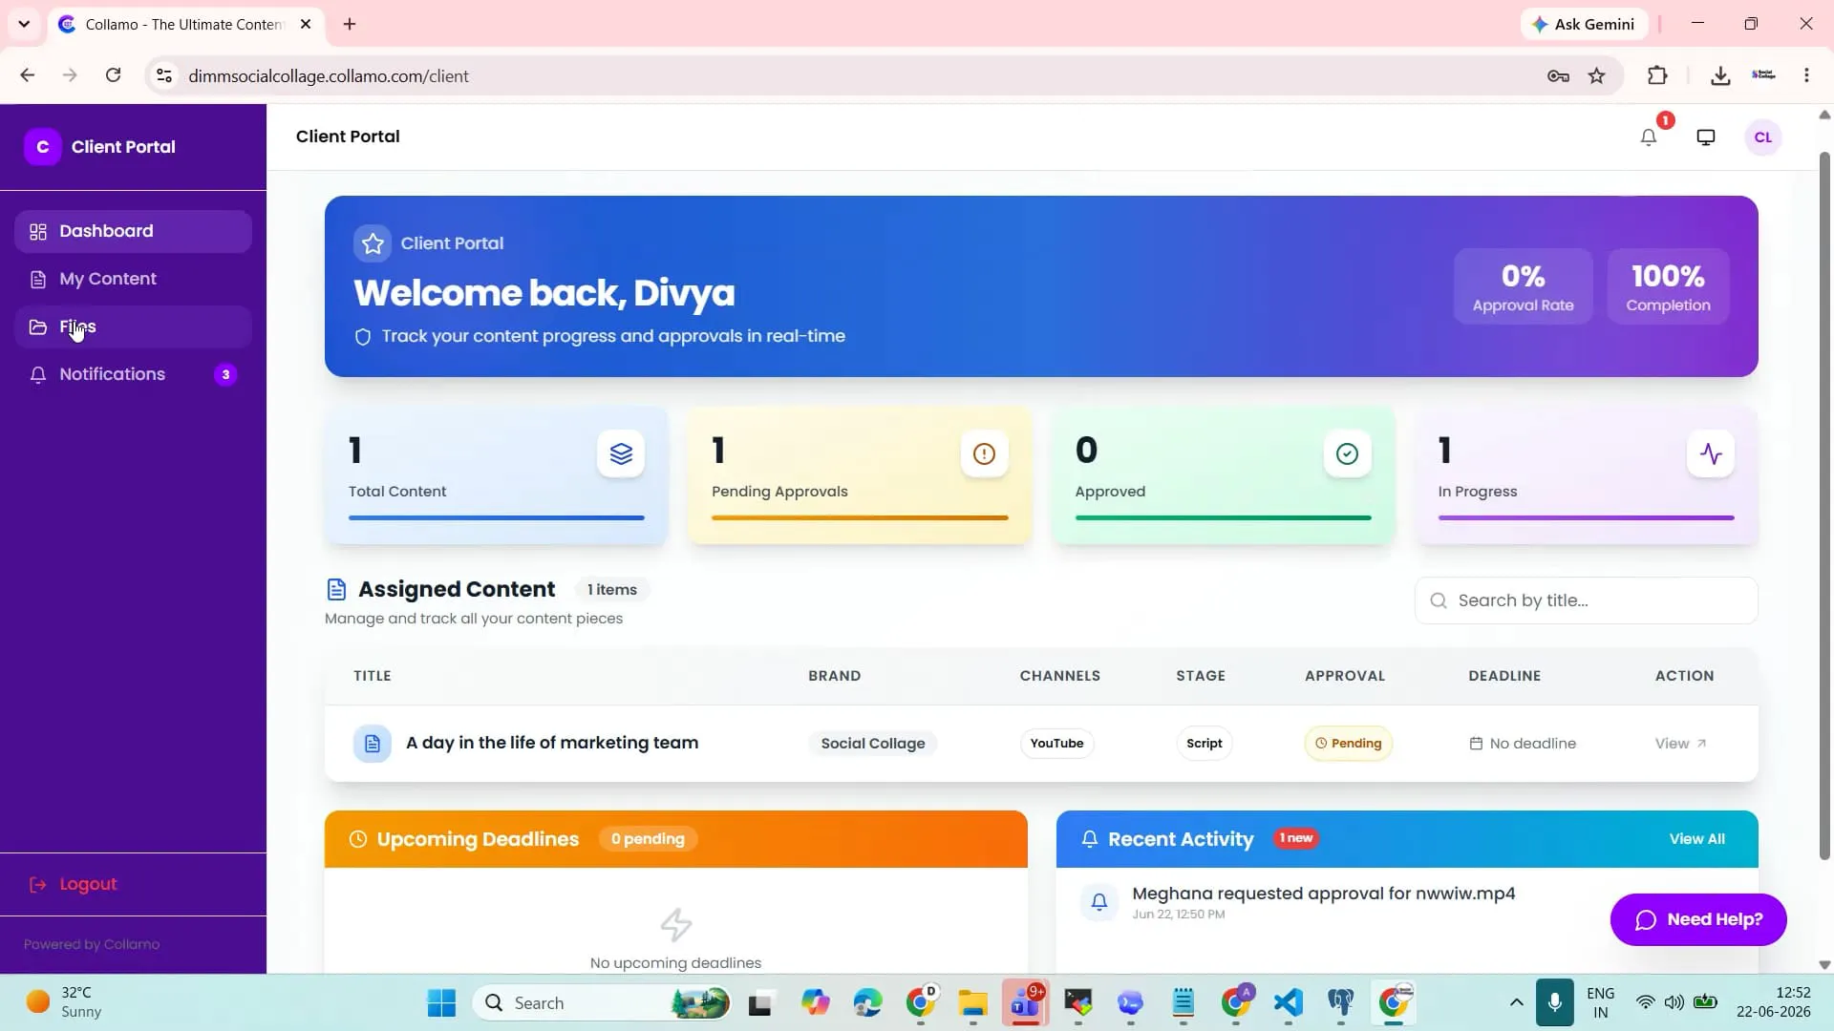Screen dimensions: 1834x1031
Task: Click the Pending approval badge
Action: tap(1349, 744)
